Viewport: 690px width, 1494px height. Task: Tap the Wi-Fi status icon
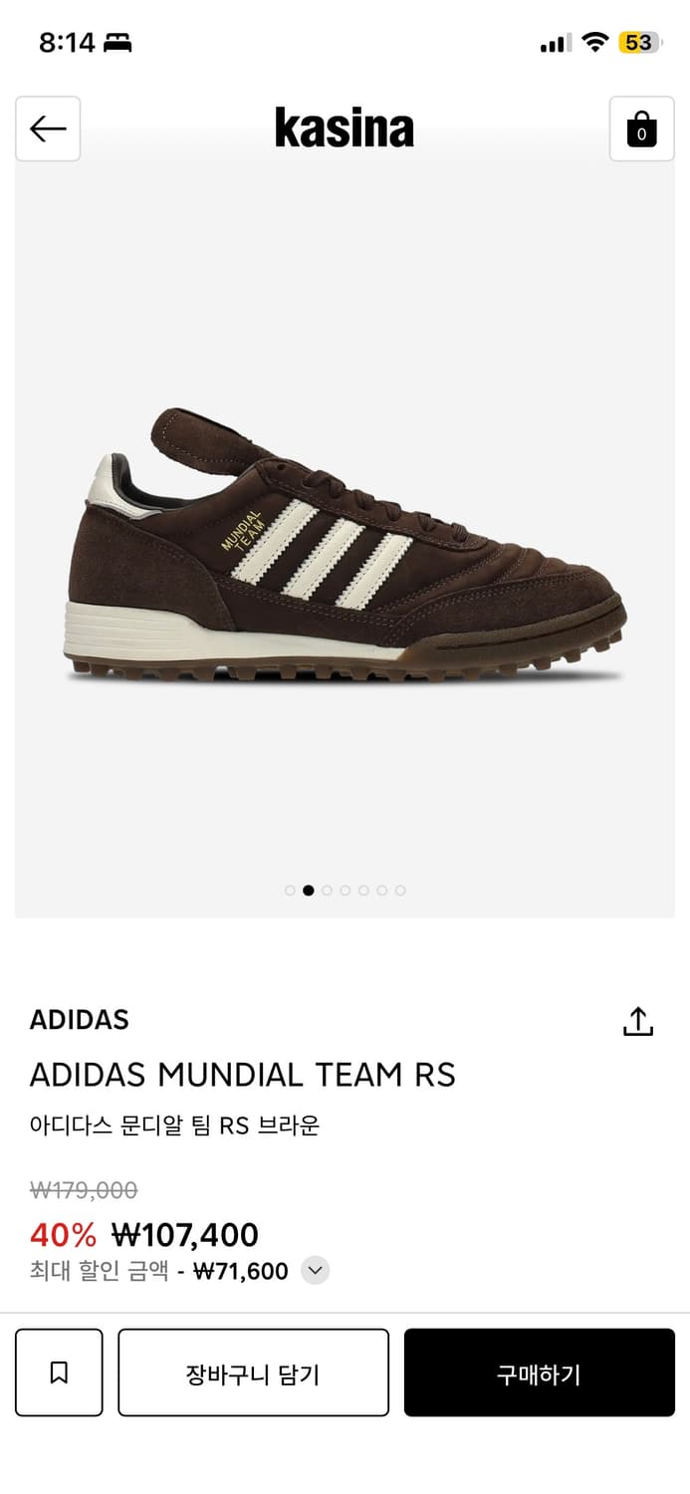(595, 42)
